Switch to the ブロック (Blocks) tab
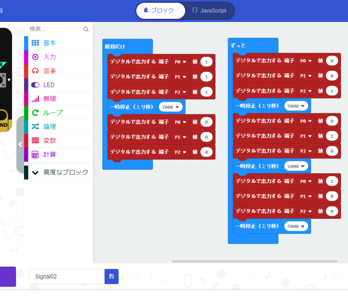Screen dimensions: 348x299 click(x=160, y=11)
